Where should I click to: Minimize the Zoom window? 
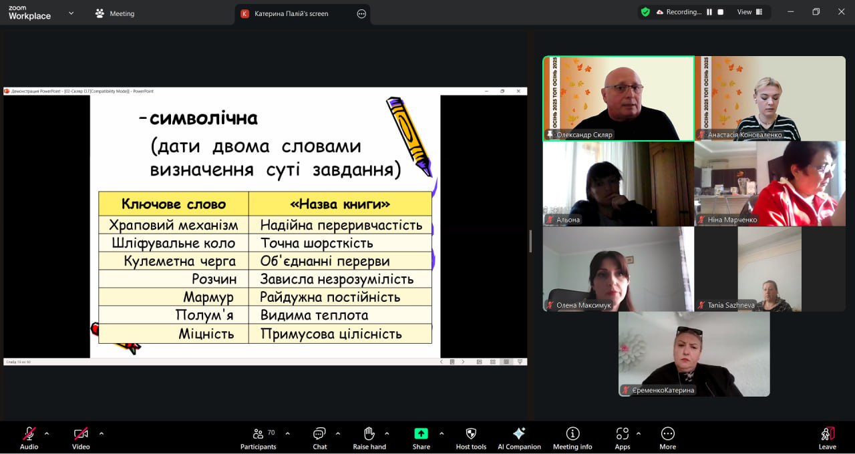coord(791,12)
